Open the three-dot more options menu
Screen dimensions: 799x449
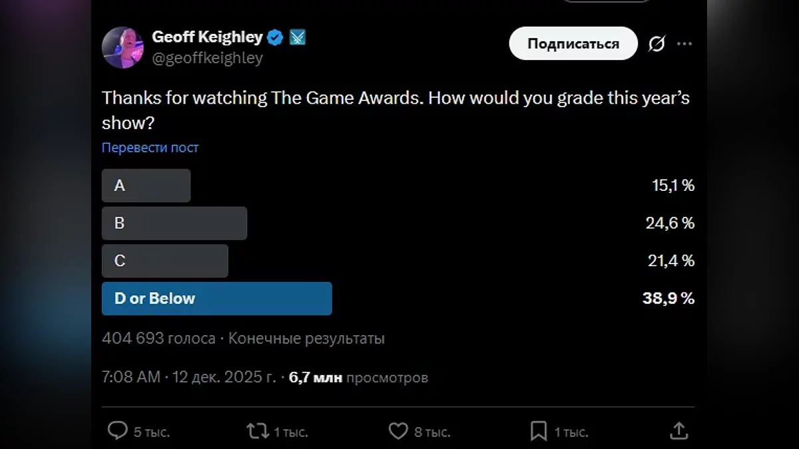[x=684, y=44]
